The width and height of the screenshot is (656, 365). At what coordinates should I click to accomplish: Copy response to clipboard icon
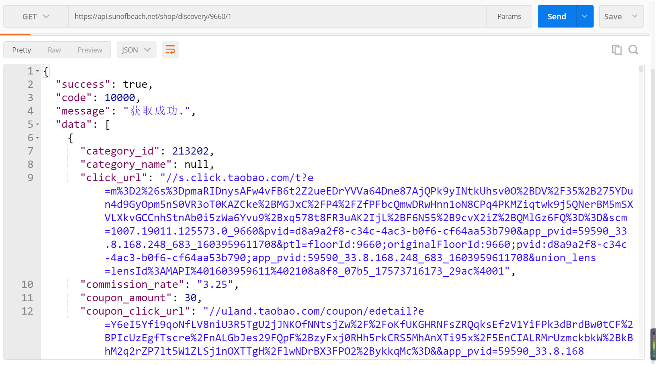(617, 50)
